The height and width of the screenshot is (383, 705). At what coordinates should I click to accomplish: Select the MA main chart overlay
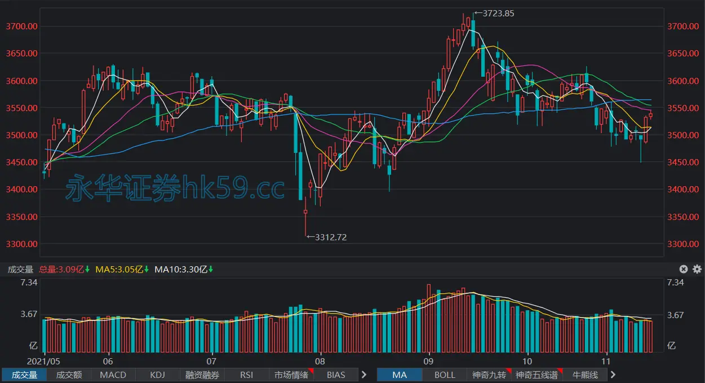[x=400, y=375]
